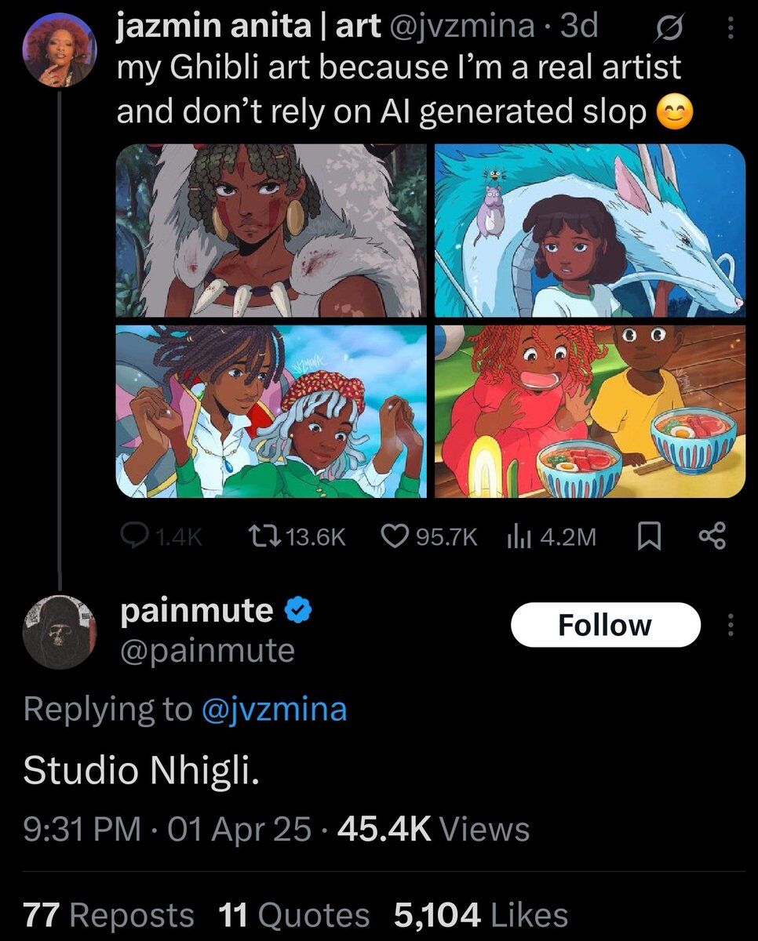
Task: Like the Ghibli art tweet
Action: (x=392, y=536)
